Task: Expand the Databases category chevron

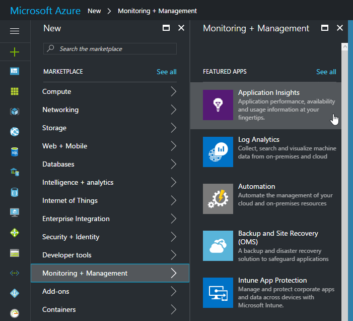Action: tap(173, 164)
